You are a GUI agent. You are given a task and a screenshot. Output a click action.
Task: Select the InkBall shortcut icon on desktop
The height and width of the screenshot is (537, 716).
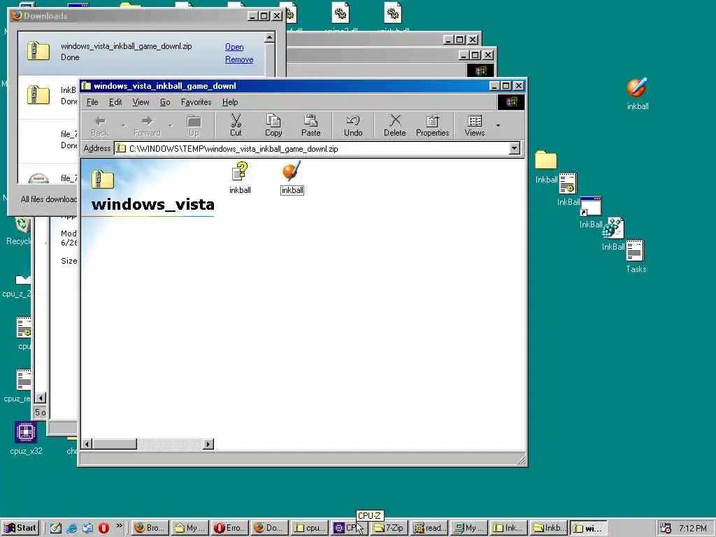tap(590, 211)
